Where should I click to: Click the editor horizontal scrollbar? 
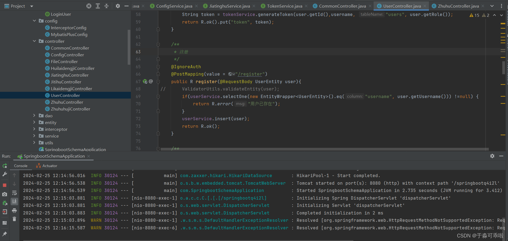(325, 149)
